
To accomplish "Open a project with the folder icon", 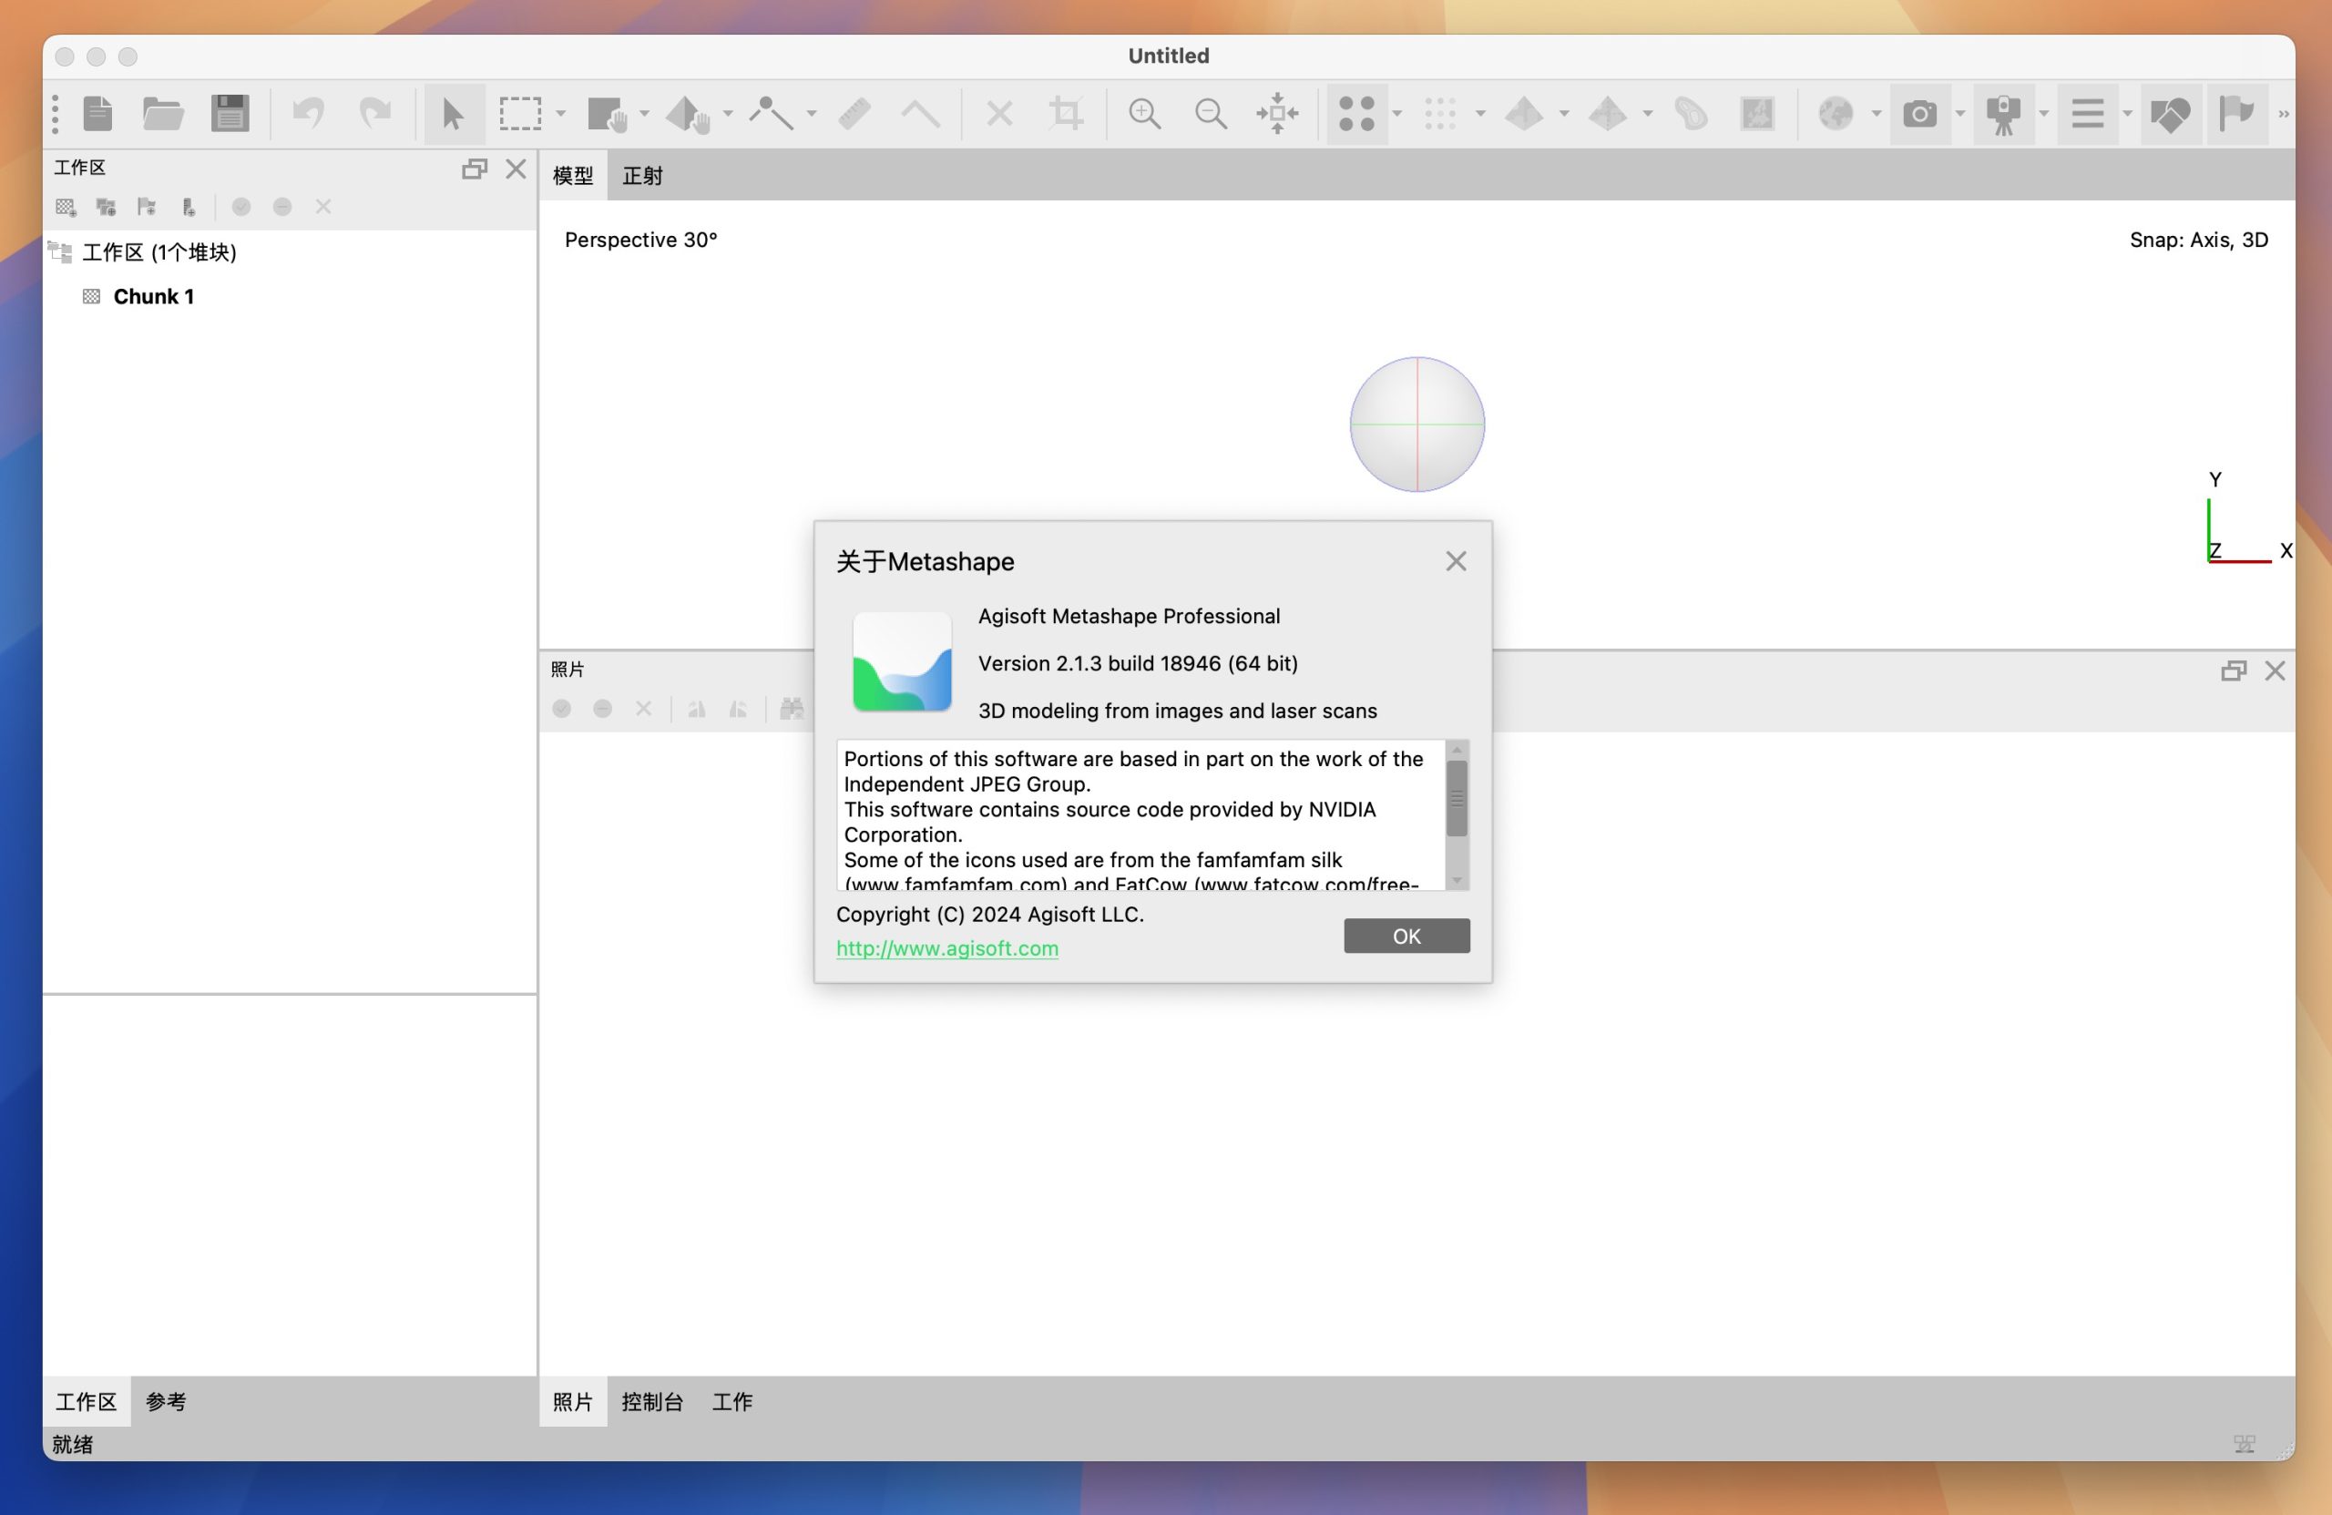I will click(x=164, y=114).
